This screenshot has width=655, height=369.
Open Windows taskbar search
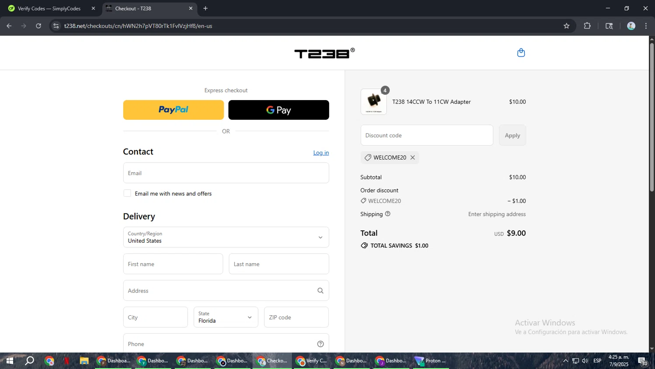[30, 361]
